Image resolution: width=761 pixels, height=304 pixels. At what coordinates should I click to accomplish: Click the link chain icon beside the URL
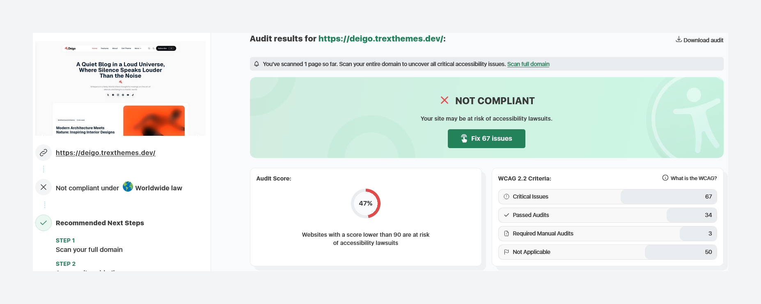(x=44, y=153)
